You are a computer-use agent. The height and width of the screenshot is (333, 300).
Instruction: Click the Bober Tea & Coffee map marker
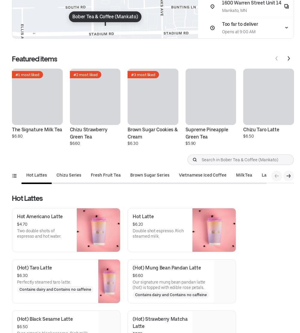point(105,17)
